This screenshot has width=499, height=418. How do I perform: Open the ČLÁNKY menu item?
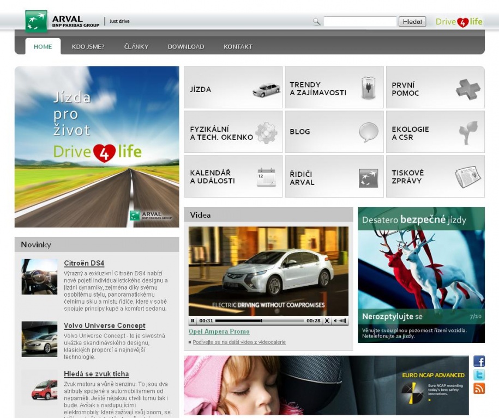(136, 47)
